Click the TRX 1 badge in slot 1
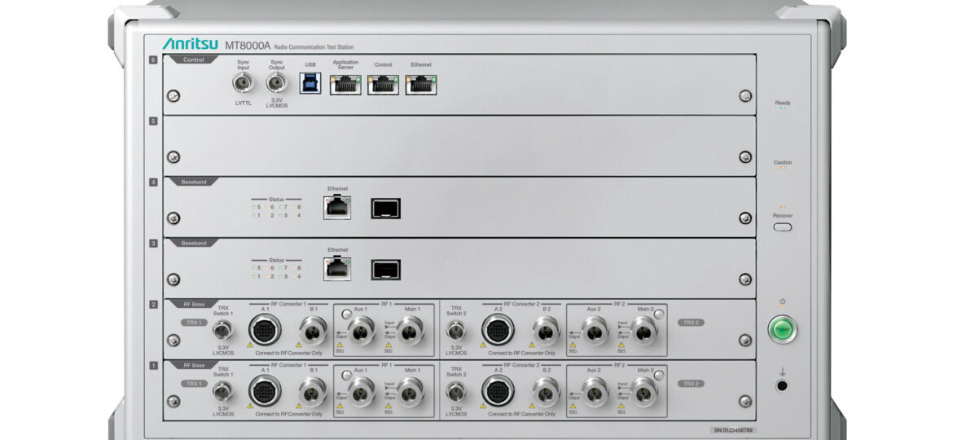This screenshot has height=440, width=953. (x=194, y=384)
